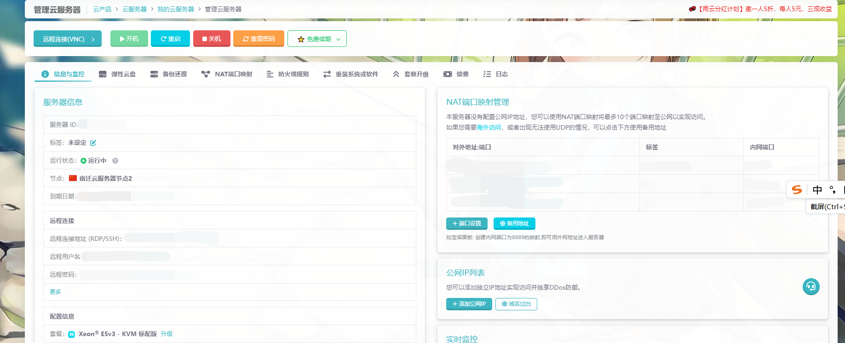Click the orange 重置密码 button

coord(259,39)
